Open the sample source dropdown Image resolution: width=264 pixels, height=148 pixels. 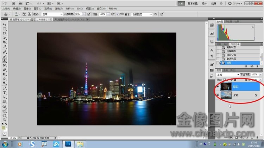tap(142, 14)
